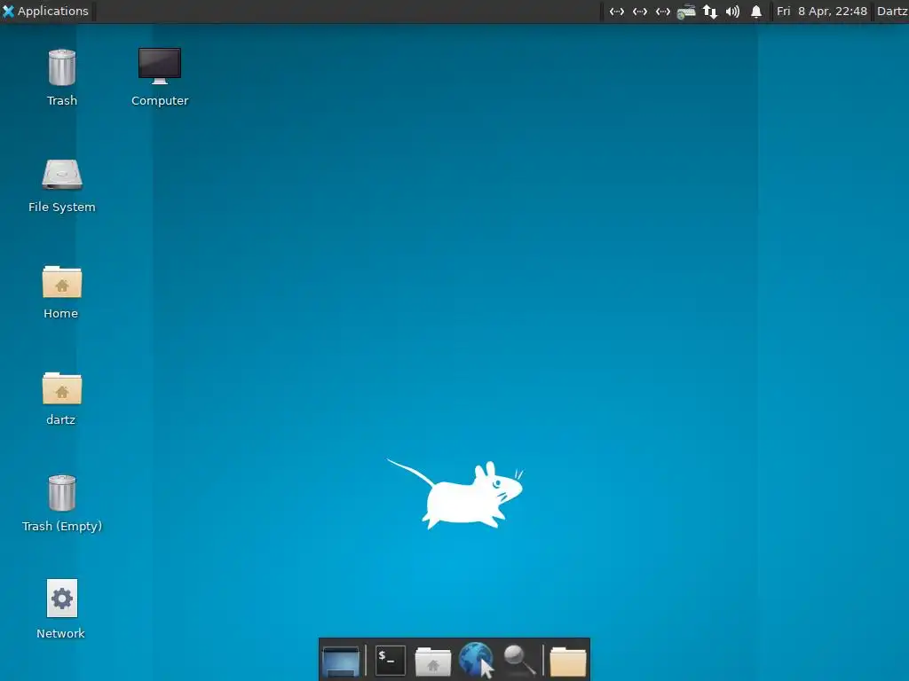Open the volume speaker control
909x681 pixels.
tap(732, 12)
